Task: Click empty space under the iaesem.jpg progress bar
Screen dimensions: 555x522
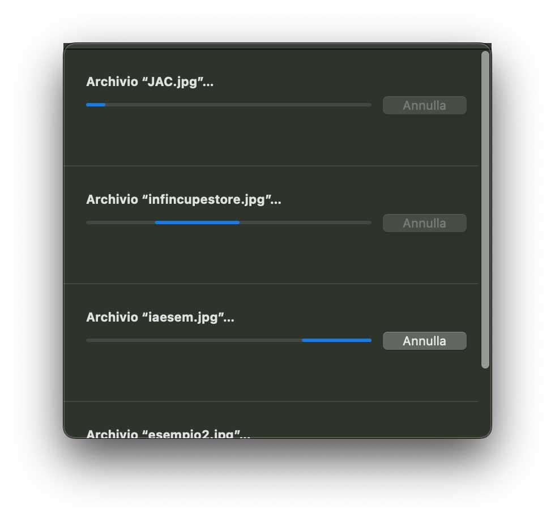Action: tap(229, 372)
